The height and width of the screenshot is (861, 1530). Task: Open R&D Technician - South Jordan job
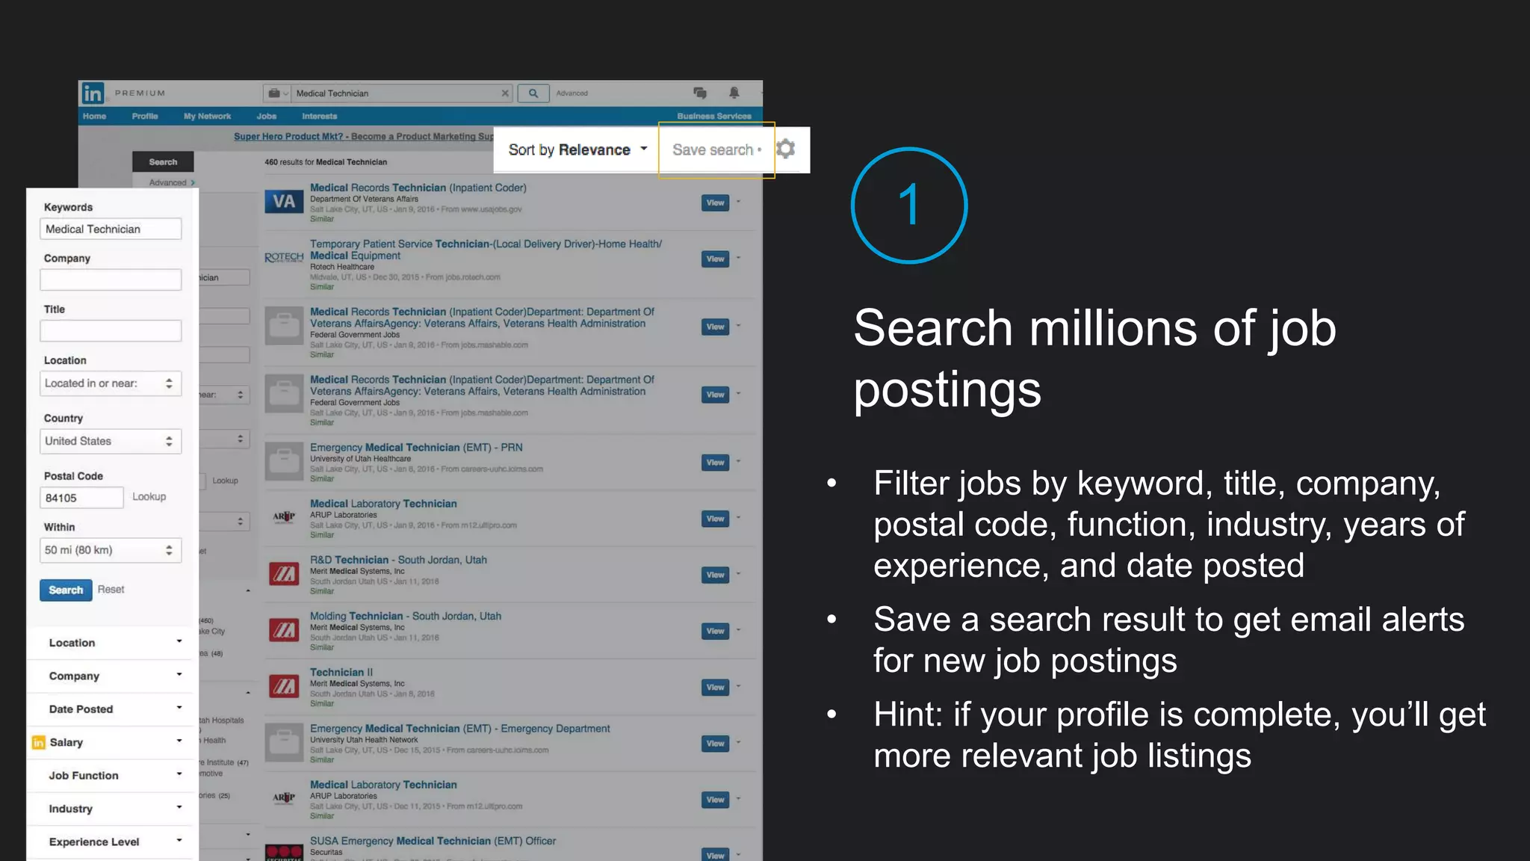(398, 560)
